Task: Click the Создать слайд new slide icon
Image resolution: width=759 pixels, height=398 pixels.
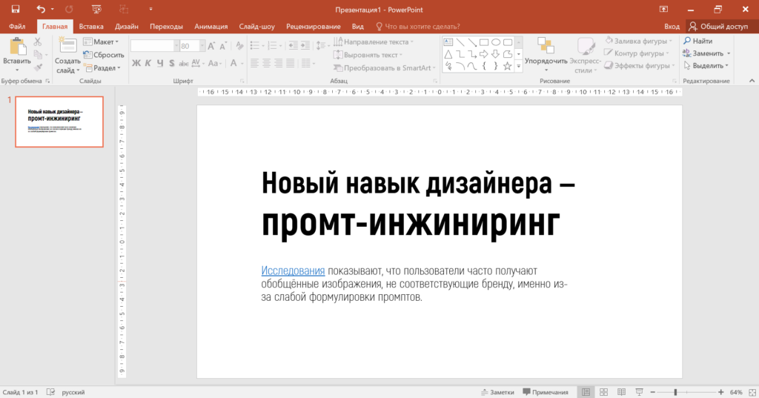Action: (x=67, y=45)
